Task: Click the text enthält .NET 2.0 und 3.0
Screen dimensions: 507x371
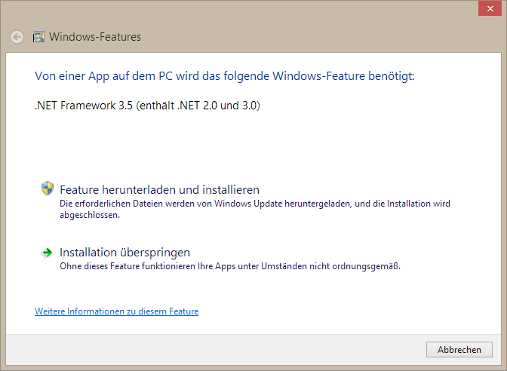Action: coord(199,106)
